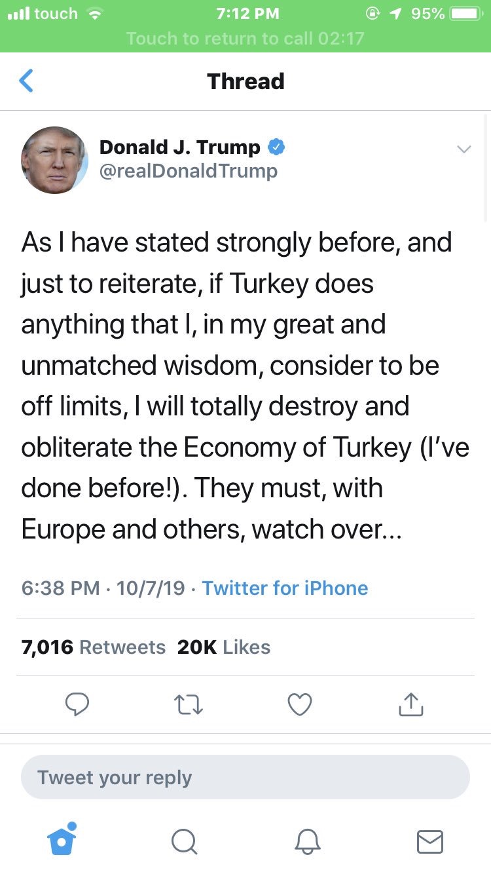The image size is (491, 874).
Task: View the 7,016 Retweets list
Action: click(x=93, y=647)
